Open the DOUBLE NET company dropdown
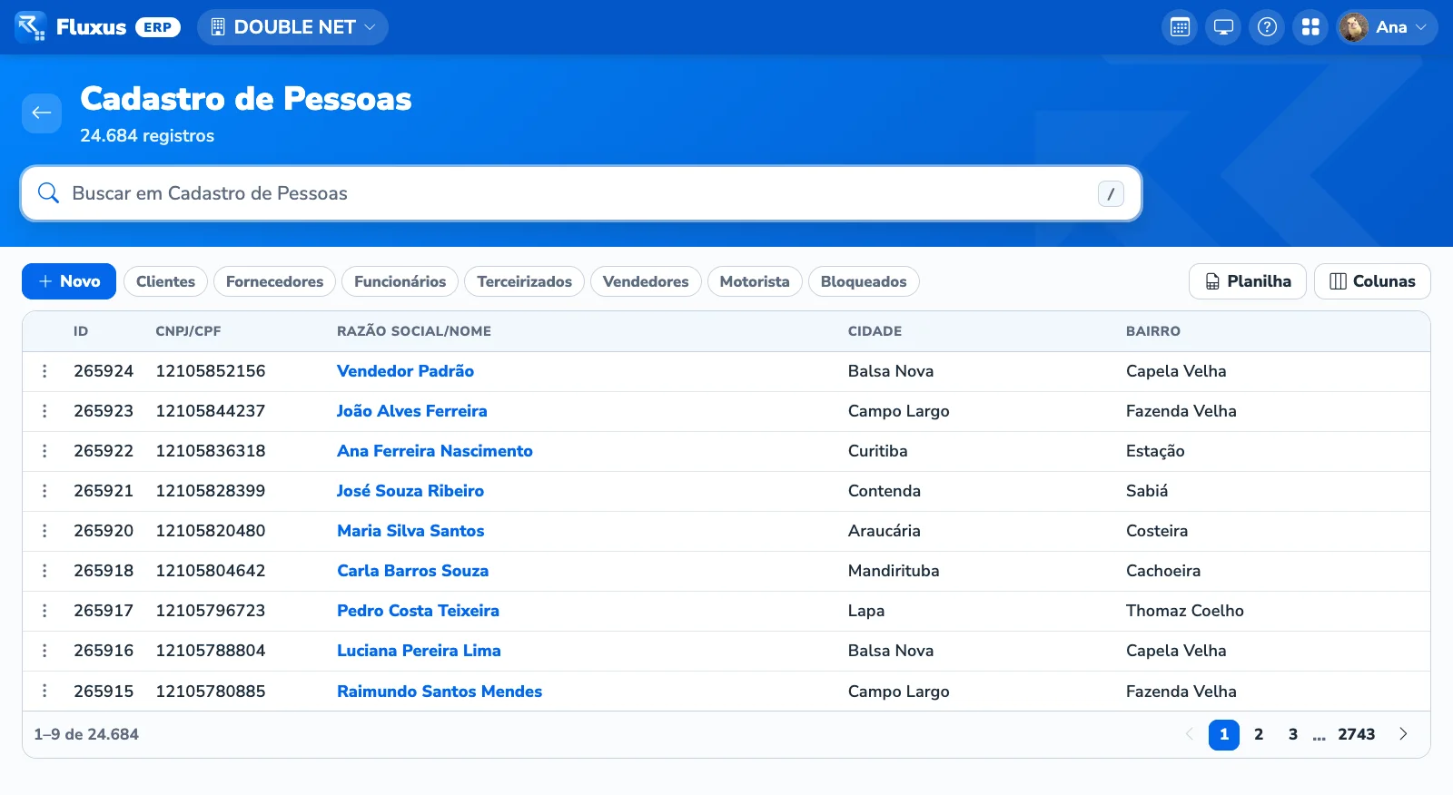Viewport: 1453px width, 795px height. 292,27
